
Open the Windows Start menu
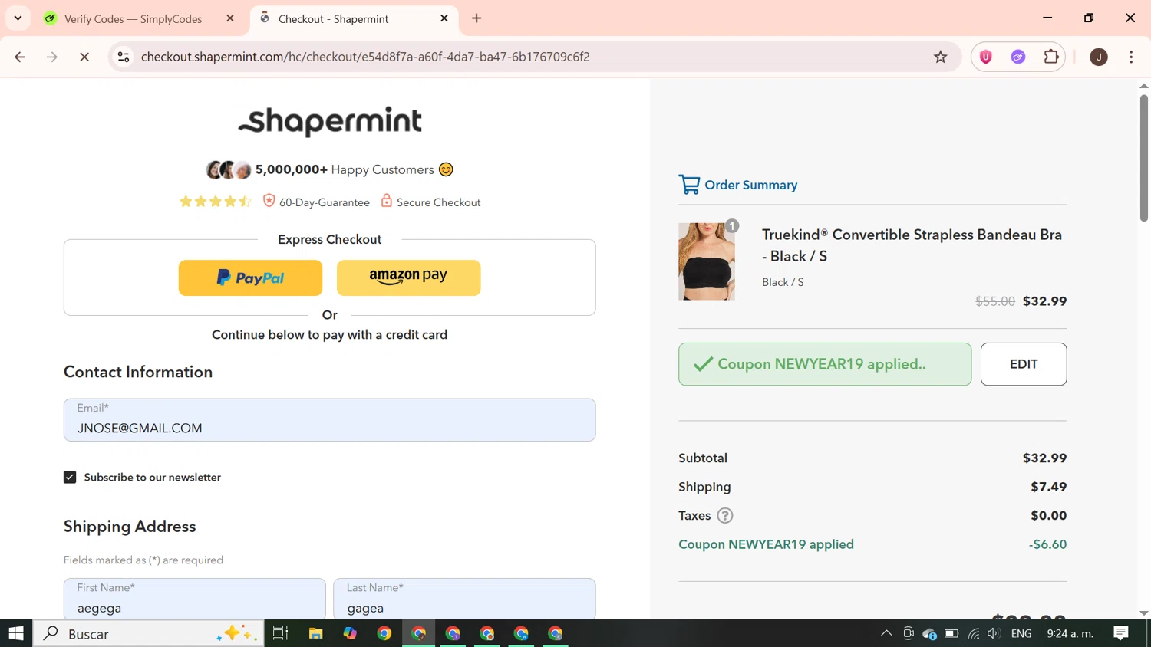coord(16,633)
